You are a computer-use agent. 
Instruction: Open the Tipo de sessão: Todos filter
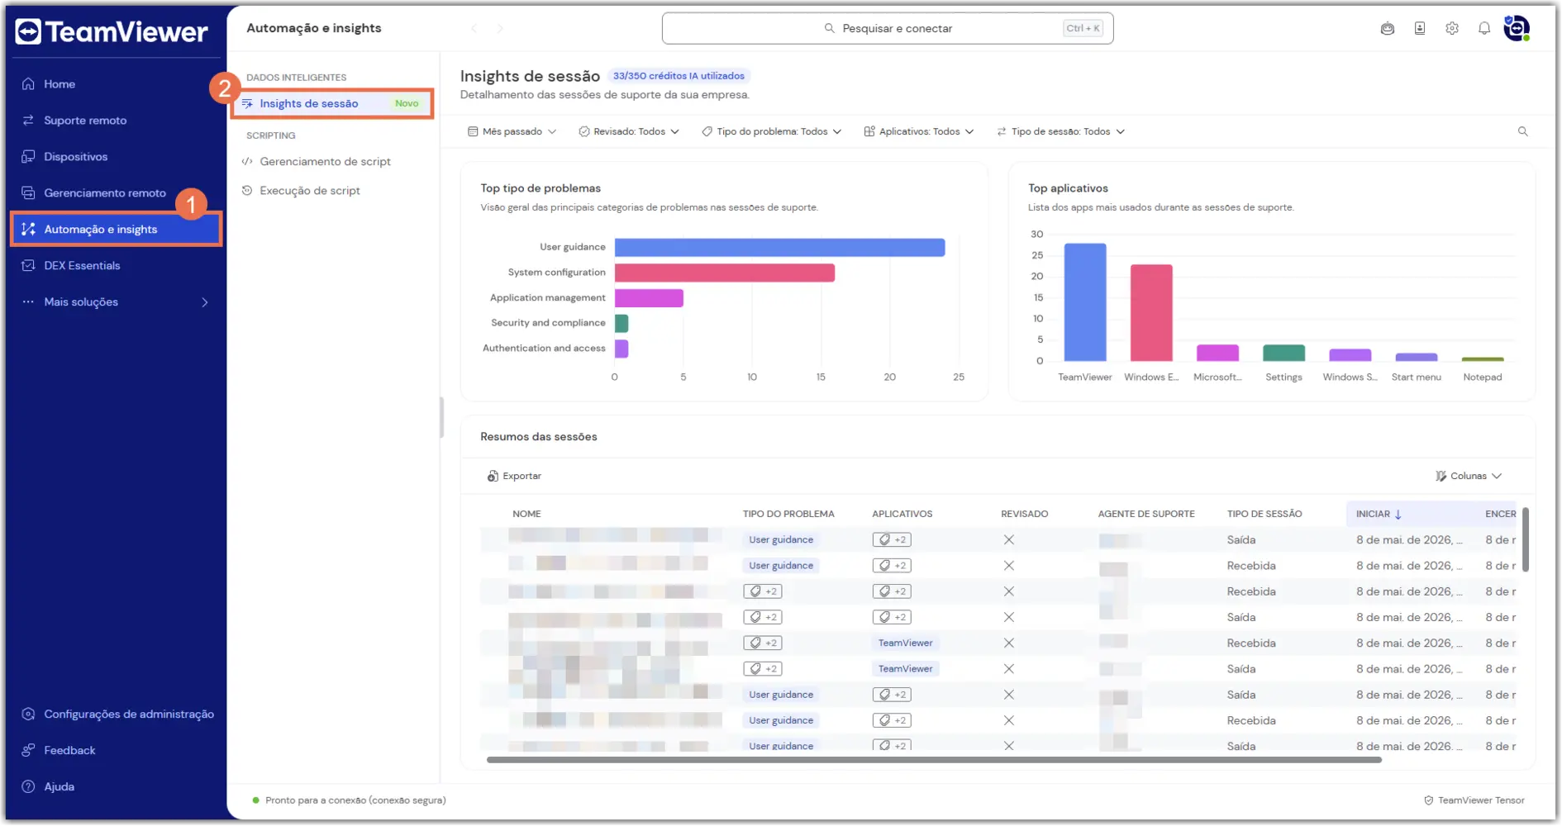tap(1061, 131)
